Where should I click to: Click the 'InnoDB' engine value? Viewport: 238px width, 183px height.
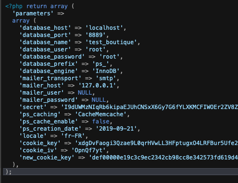(106, 71)
